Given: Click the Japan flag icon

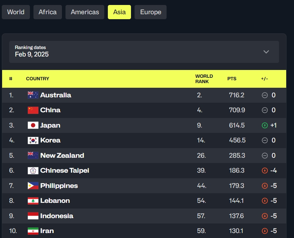Looking at the screenshot, I should coord(33,125).
